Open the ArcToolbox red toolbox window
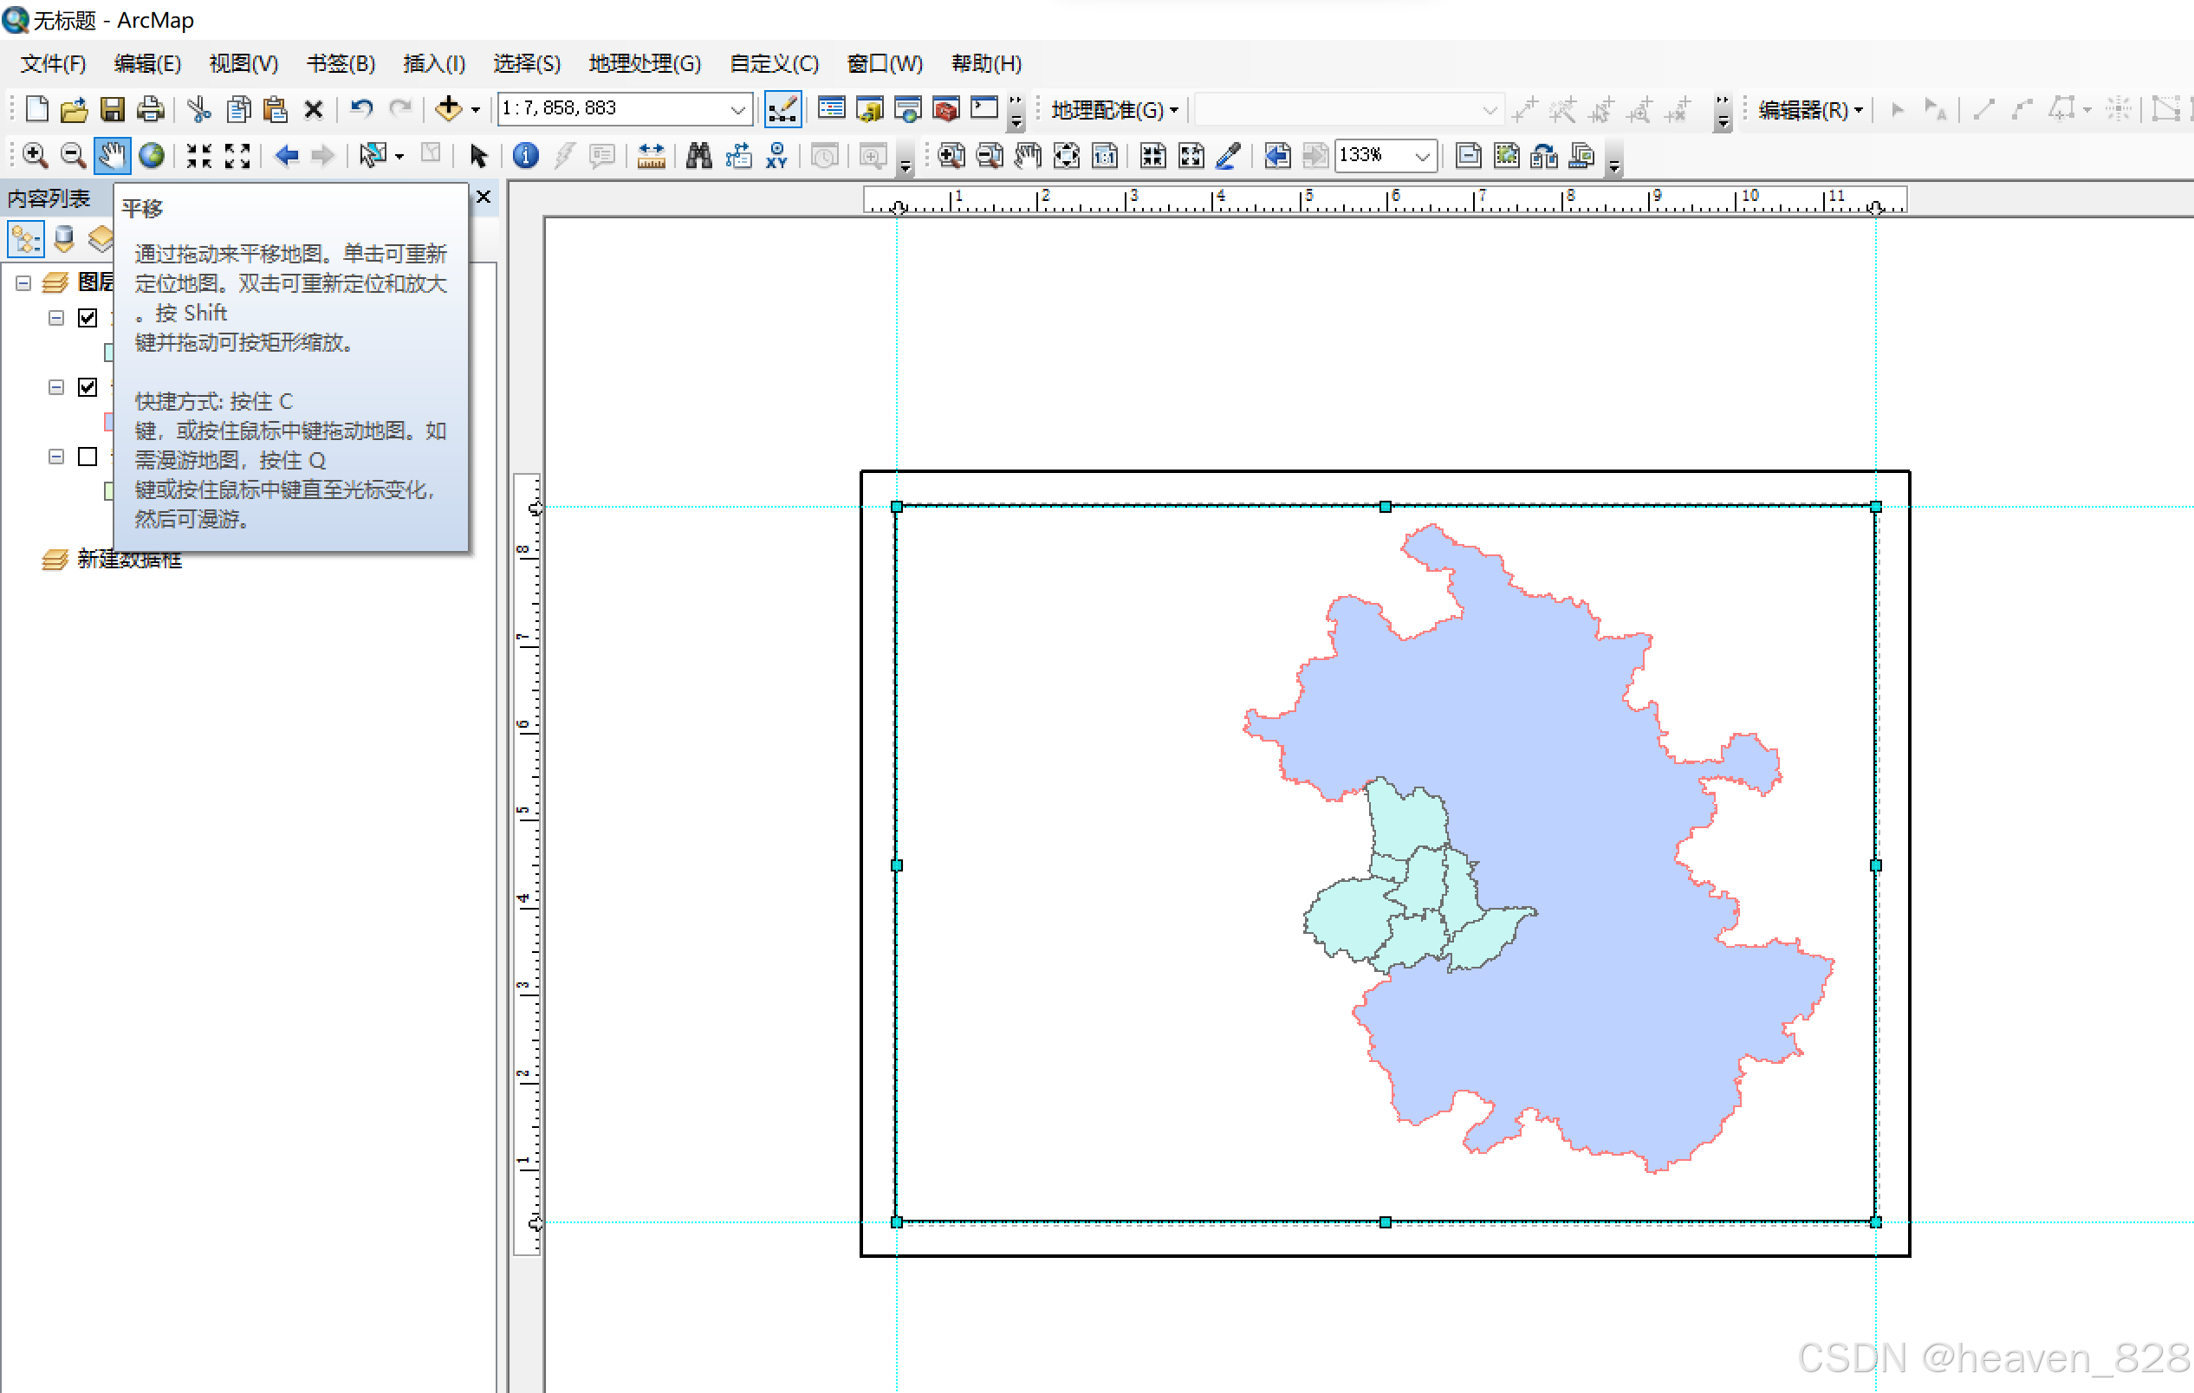 pyautogui.click(x=945, y=109)
